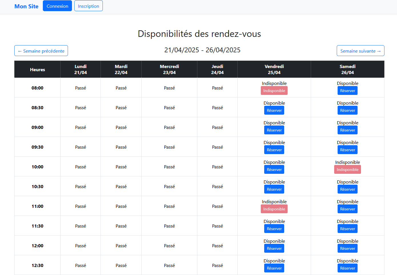Reserve Saturday 26/04 at 08:00
Image resolution: width=397 pixels, height=275 pixels.
(347, 91)
